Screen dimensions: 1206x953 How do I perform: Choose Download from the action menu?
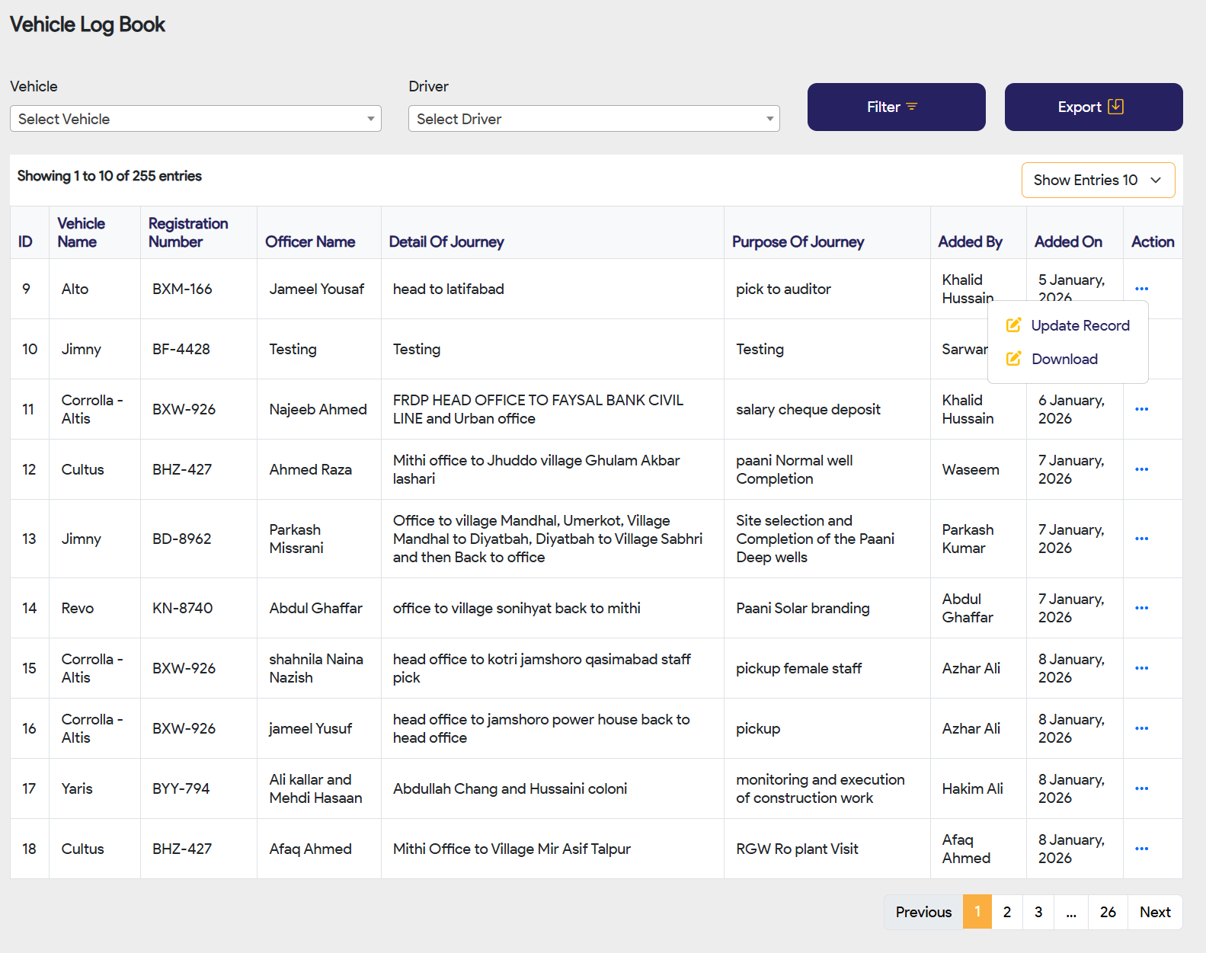[1064, 359]
